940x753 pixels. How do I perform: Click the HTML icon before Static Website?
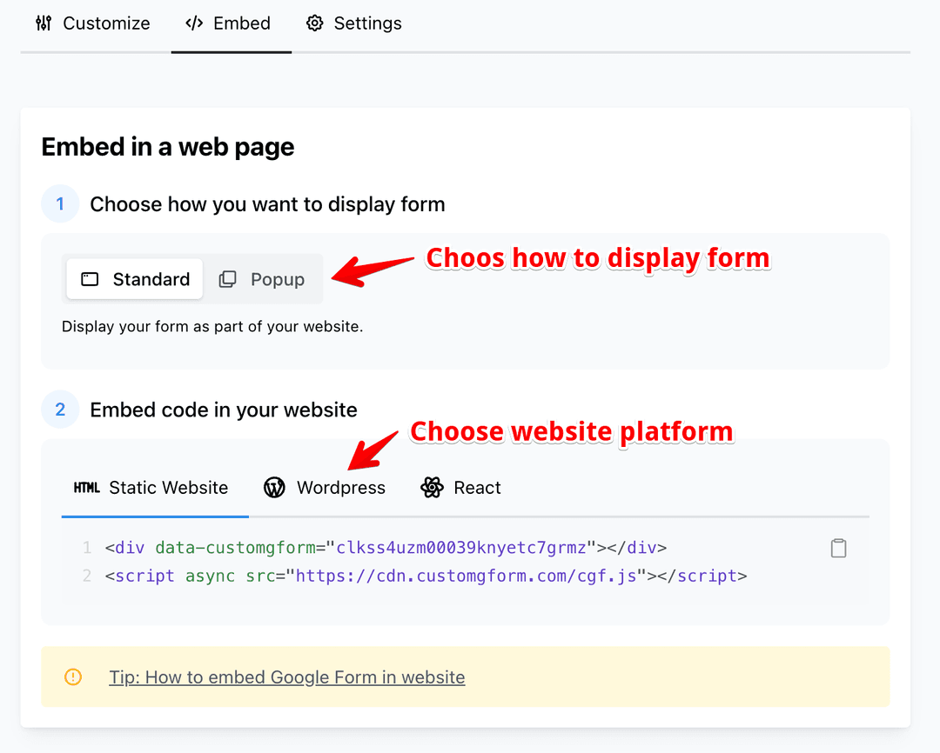coord(87,488)
